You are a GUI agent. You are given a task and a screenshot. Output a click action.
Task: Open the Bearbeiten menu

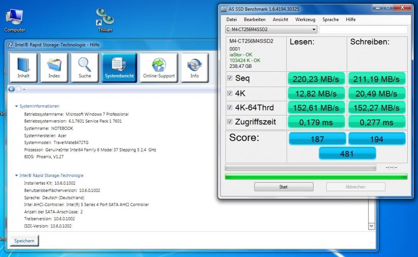point(255,20)
